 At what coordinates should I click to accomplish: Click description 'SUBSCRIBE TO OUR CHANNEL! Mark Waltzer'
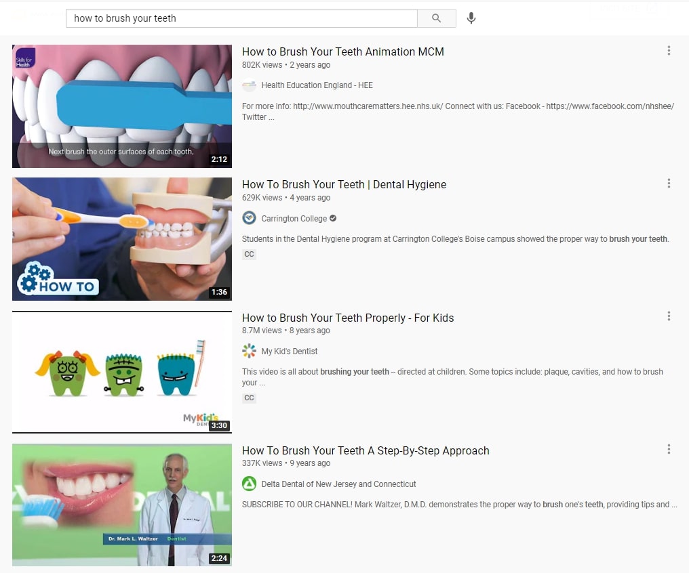[x=460, y=505]
